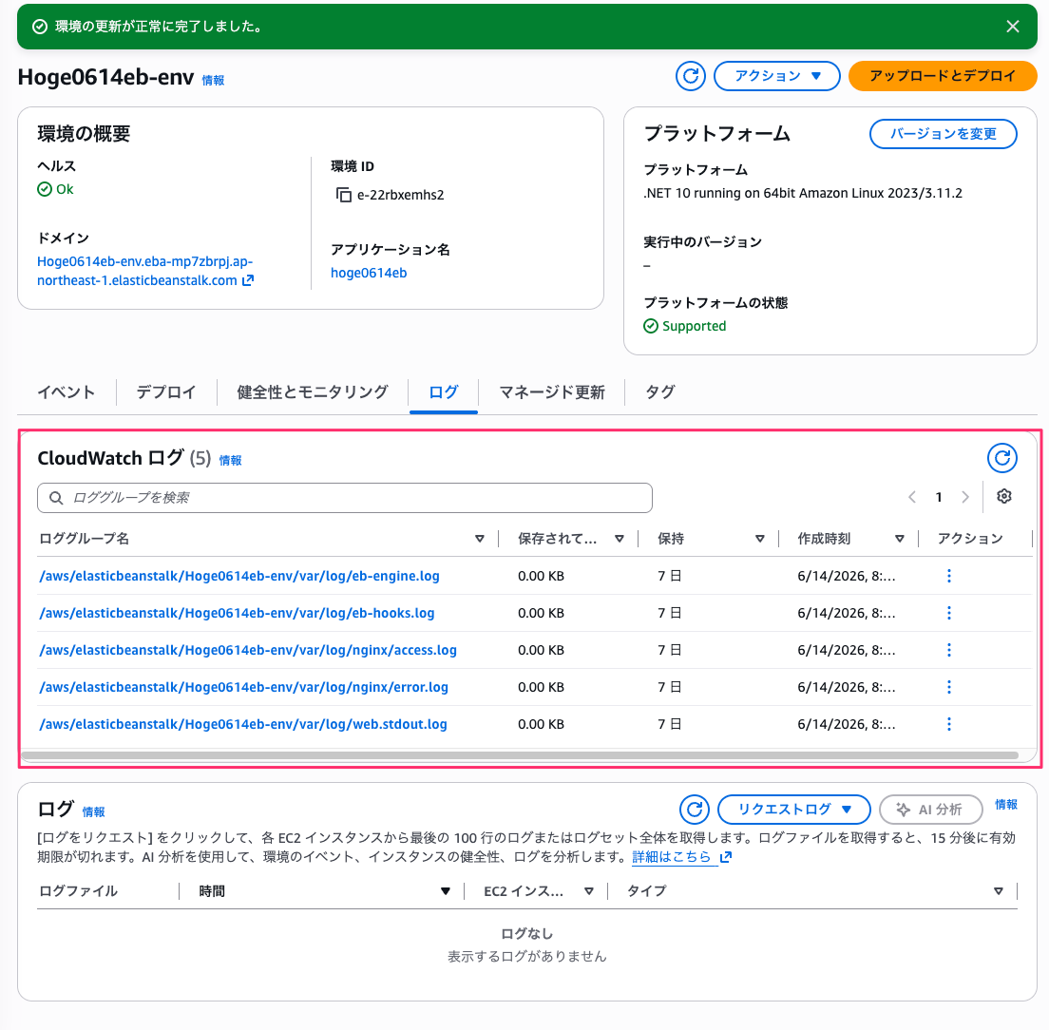Switch to the タグ tab
Image resolution: width=1049 pixels, height=1030 pixels.
click(x=660, y=391)
